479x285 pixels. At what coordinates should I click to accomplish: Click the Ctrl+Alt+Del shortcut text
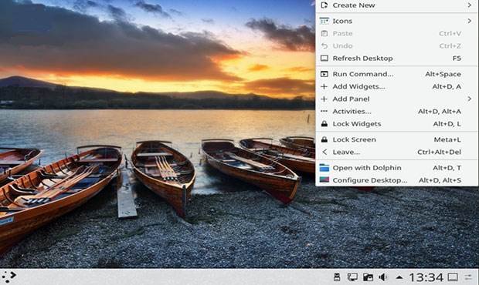(439, 152)
